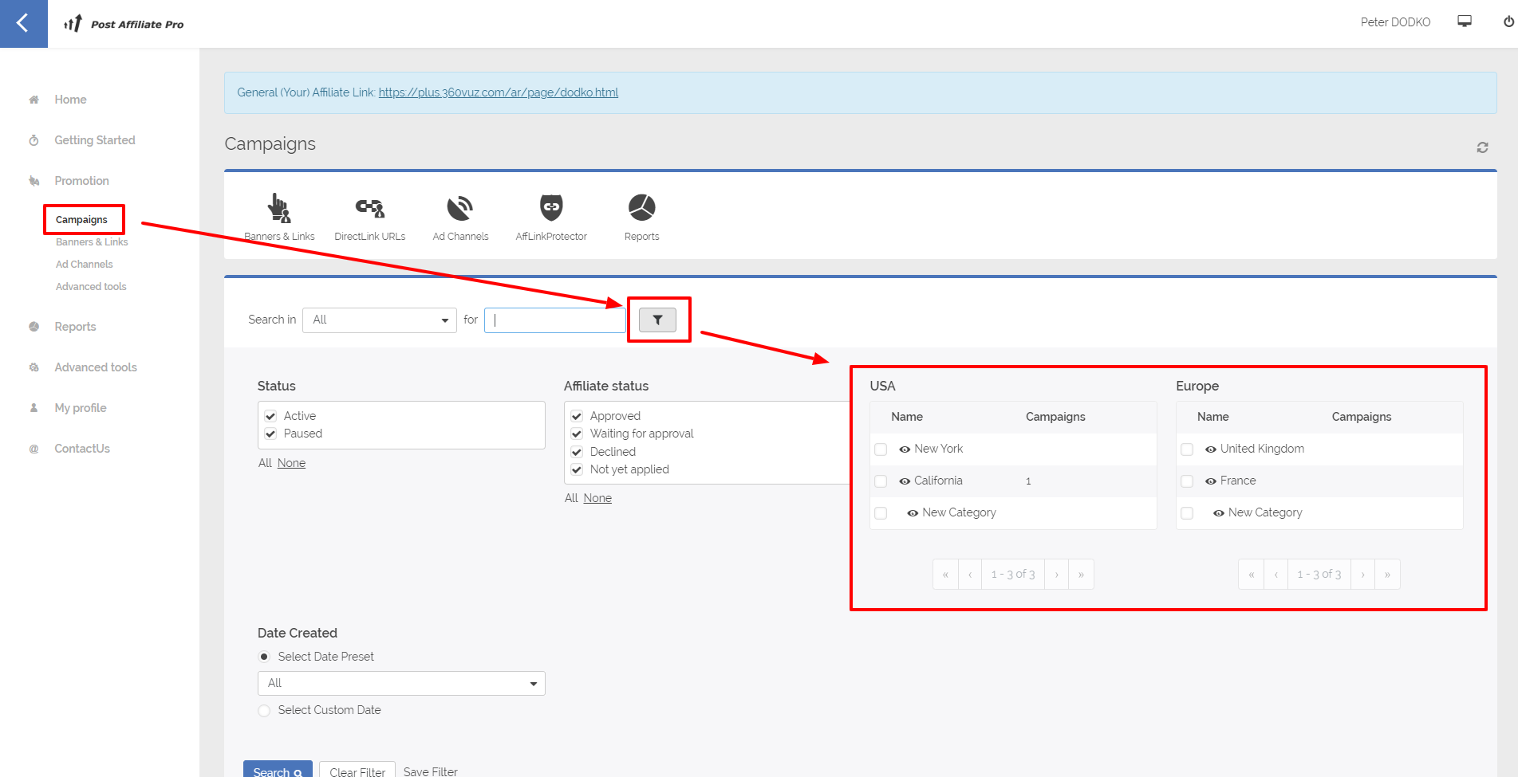Viewport: 1518px width, 777px height.
Task: Click the search text input field
Action: point(555,320)
